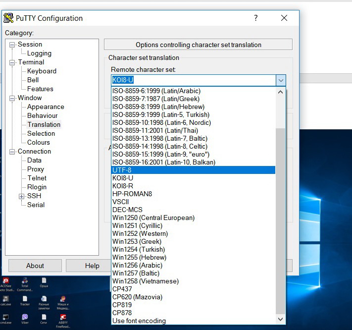The image size is (352, 330).
Task: Select the Logging category
Action: (39, 53)
